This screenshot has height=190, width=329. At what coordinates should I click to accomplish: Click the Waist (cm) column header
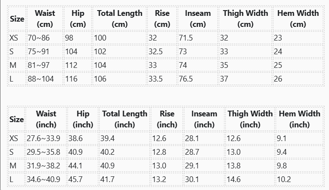point(45,19)
